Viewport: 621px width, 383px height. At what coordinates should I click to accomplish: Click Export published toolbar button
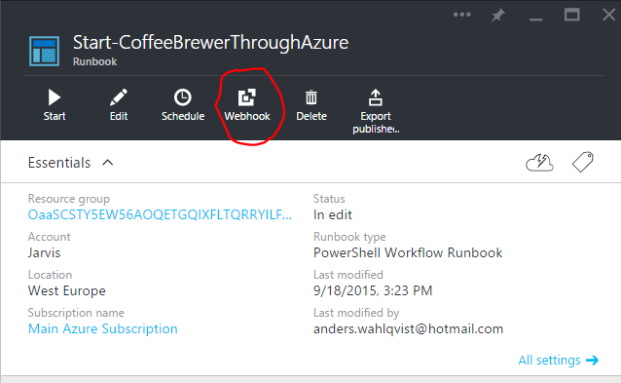tap(376, 111)
